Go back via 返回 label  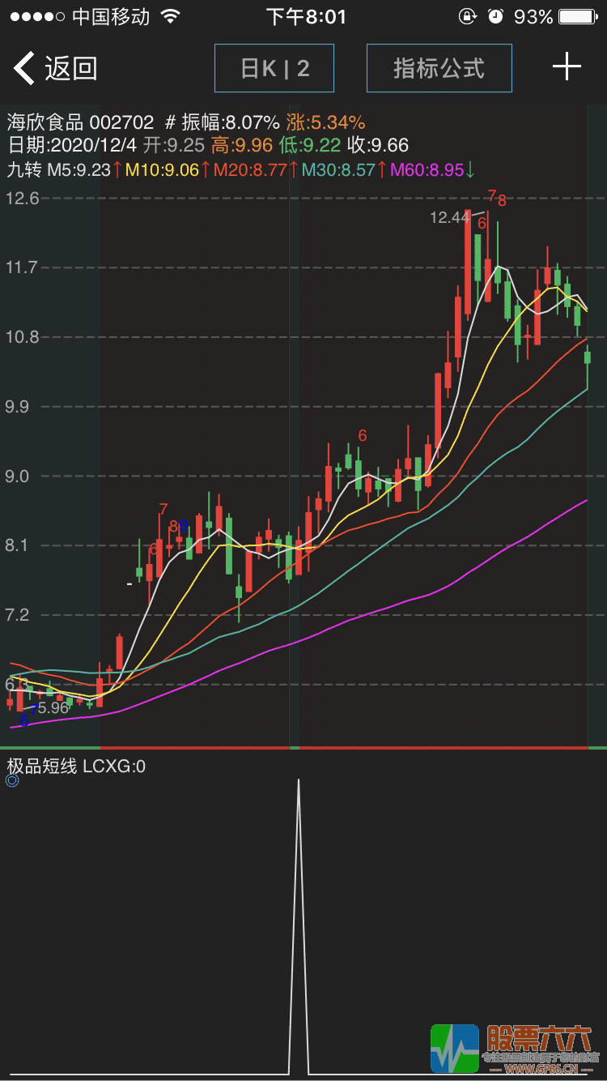(x=70, y=68)
